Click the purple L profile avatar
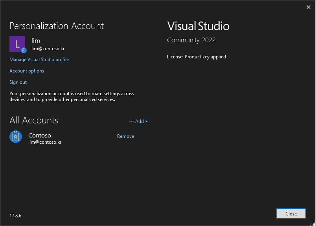 (x=17, y=44)
